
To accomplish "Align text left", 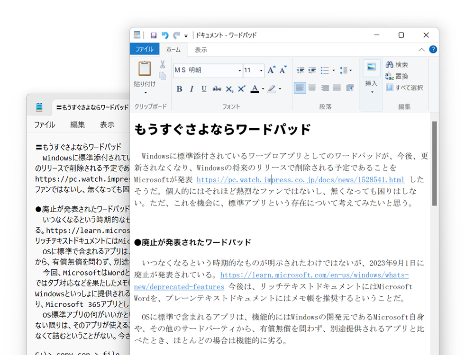I will tap(300, 88).
